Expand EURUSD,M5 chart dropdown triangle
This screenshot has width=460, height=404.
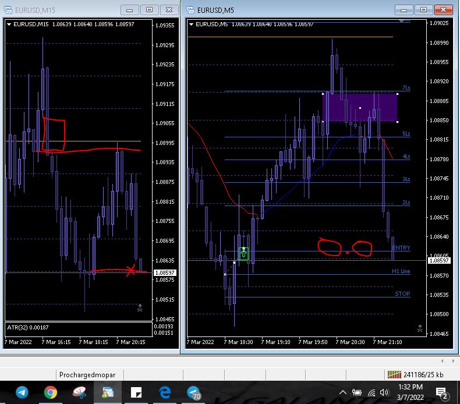(191, 24)
